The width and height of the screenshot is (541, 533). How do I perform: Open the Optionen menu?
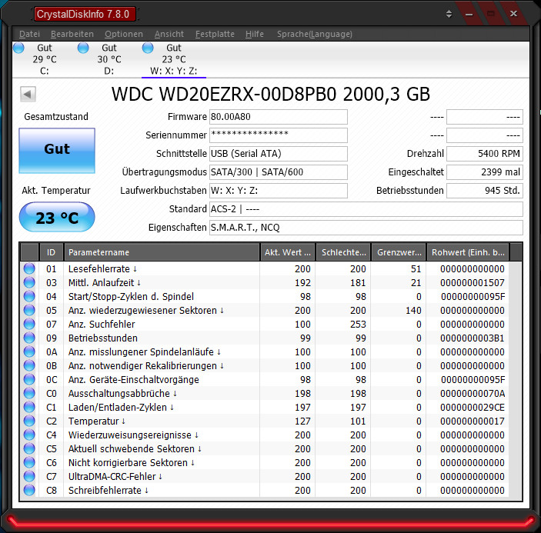(x=124, y=34)
